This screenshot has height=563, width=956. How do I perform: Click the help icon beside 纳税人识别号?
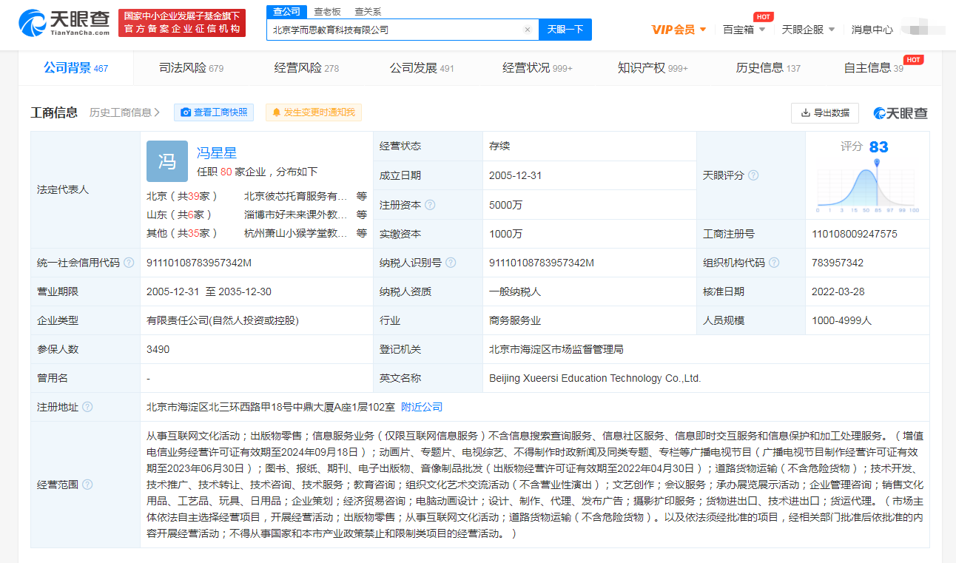[451, 263]
